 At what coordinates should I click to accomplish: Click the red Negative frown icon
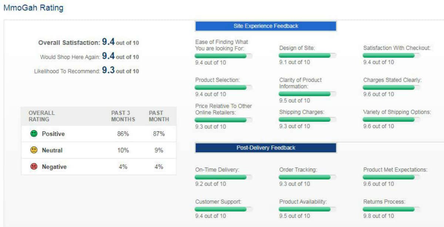[x=34, y=167]
